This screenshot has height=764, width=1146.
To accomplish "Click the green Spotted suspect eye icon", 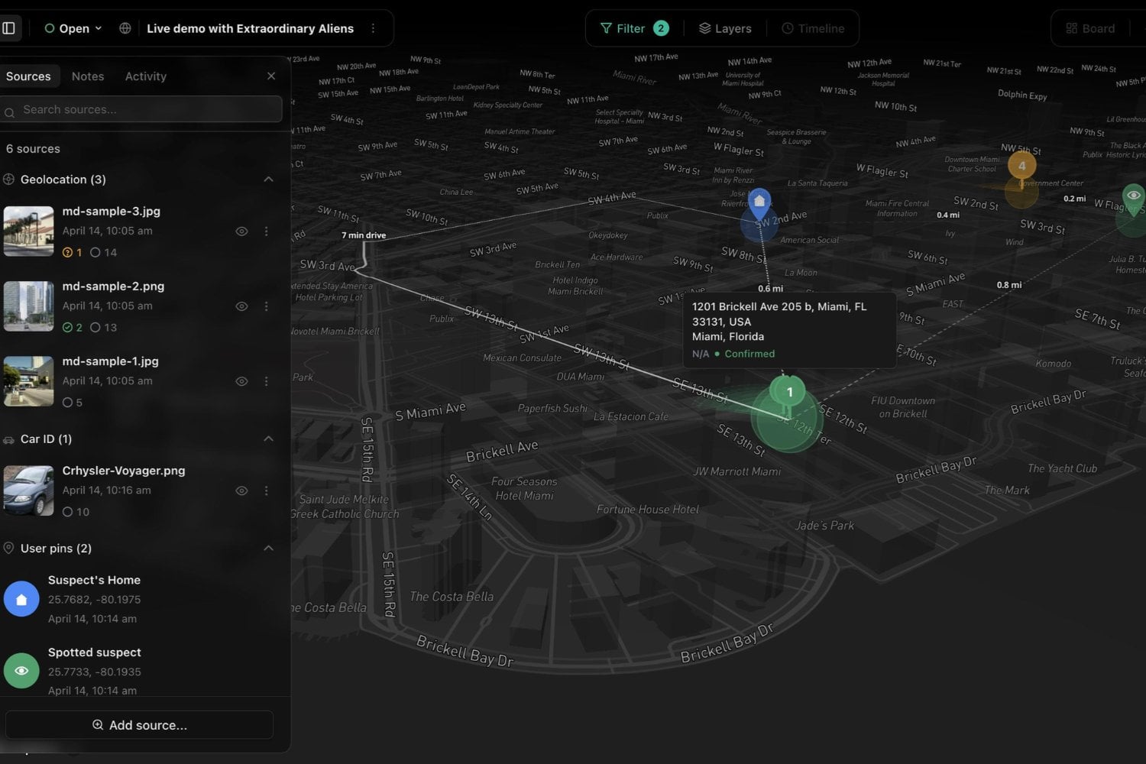I will click(x=21, y=670).
